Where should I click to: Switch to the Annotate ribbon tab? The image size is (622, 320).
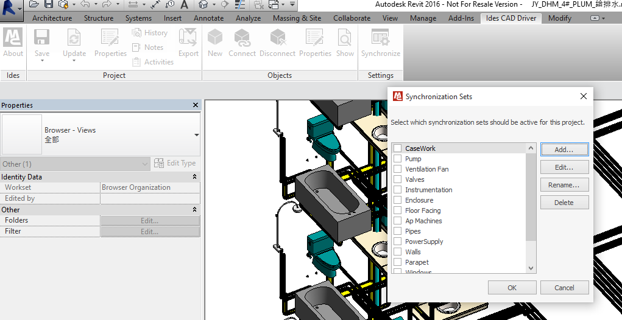click(x=209, y=18)
